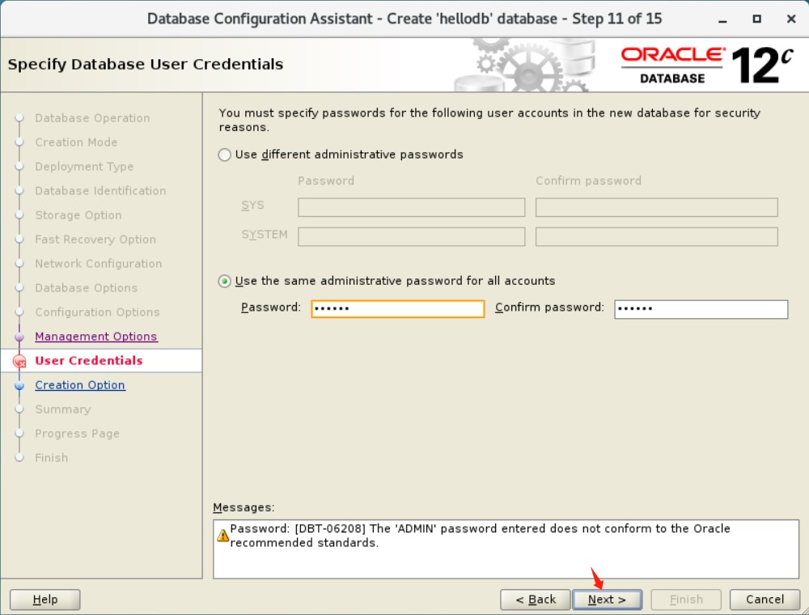Screen dimensions: 809x615
Task: Select 'Use different administrative passwords' radio button
Action: tap(224, 155)
